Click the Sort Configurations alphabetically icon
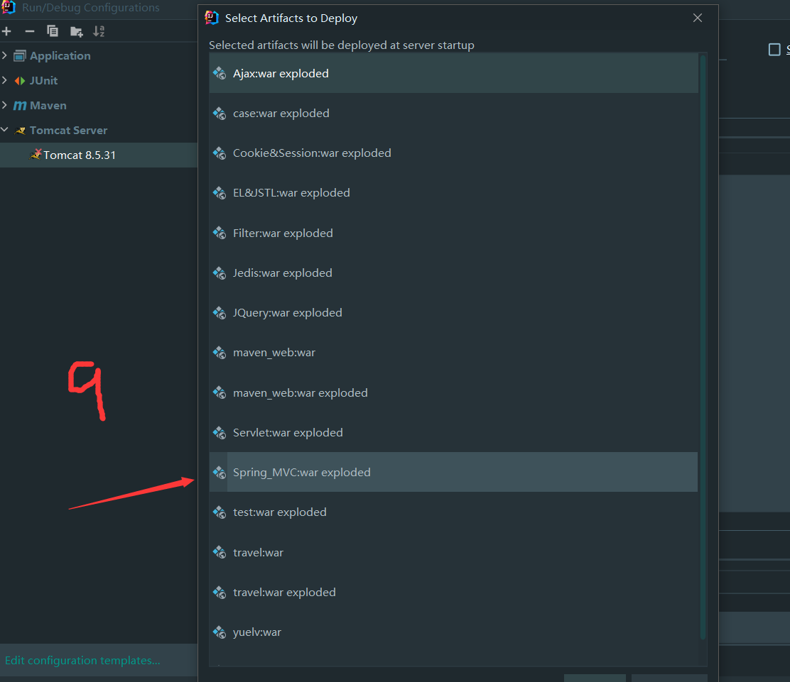The image size is (790, 682). (x=99, y=31)
